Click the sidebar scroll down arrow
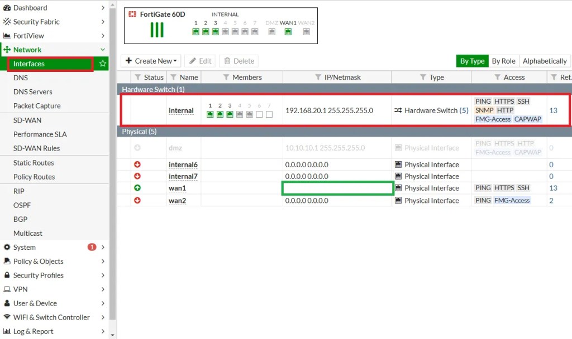This screenshot has width=572, height=339. click(x=112, y=335)
